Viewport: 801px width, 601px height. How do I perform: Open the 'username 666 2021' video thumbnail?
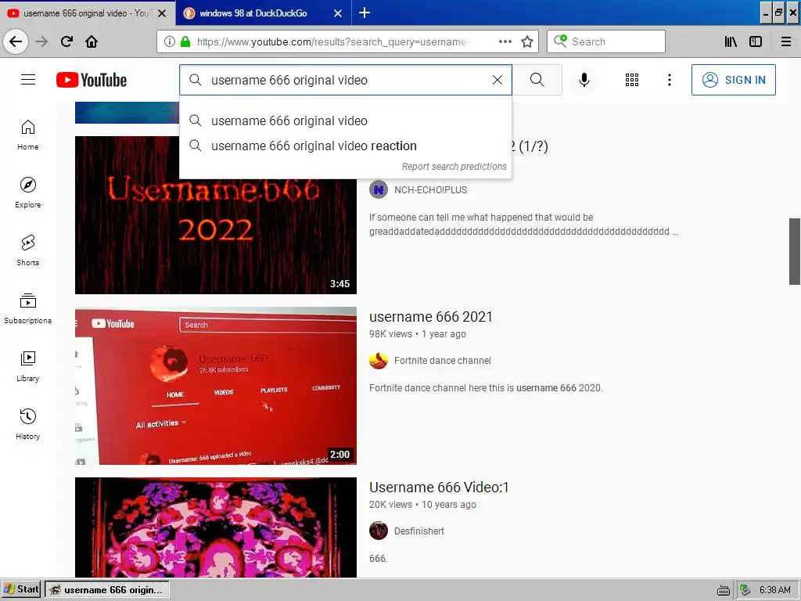pos(216,386)
